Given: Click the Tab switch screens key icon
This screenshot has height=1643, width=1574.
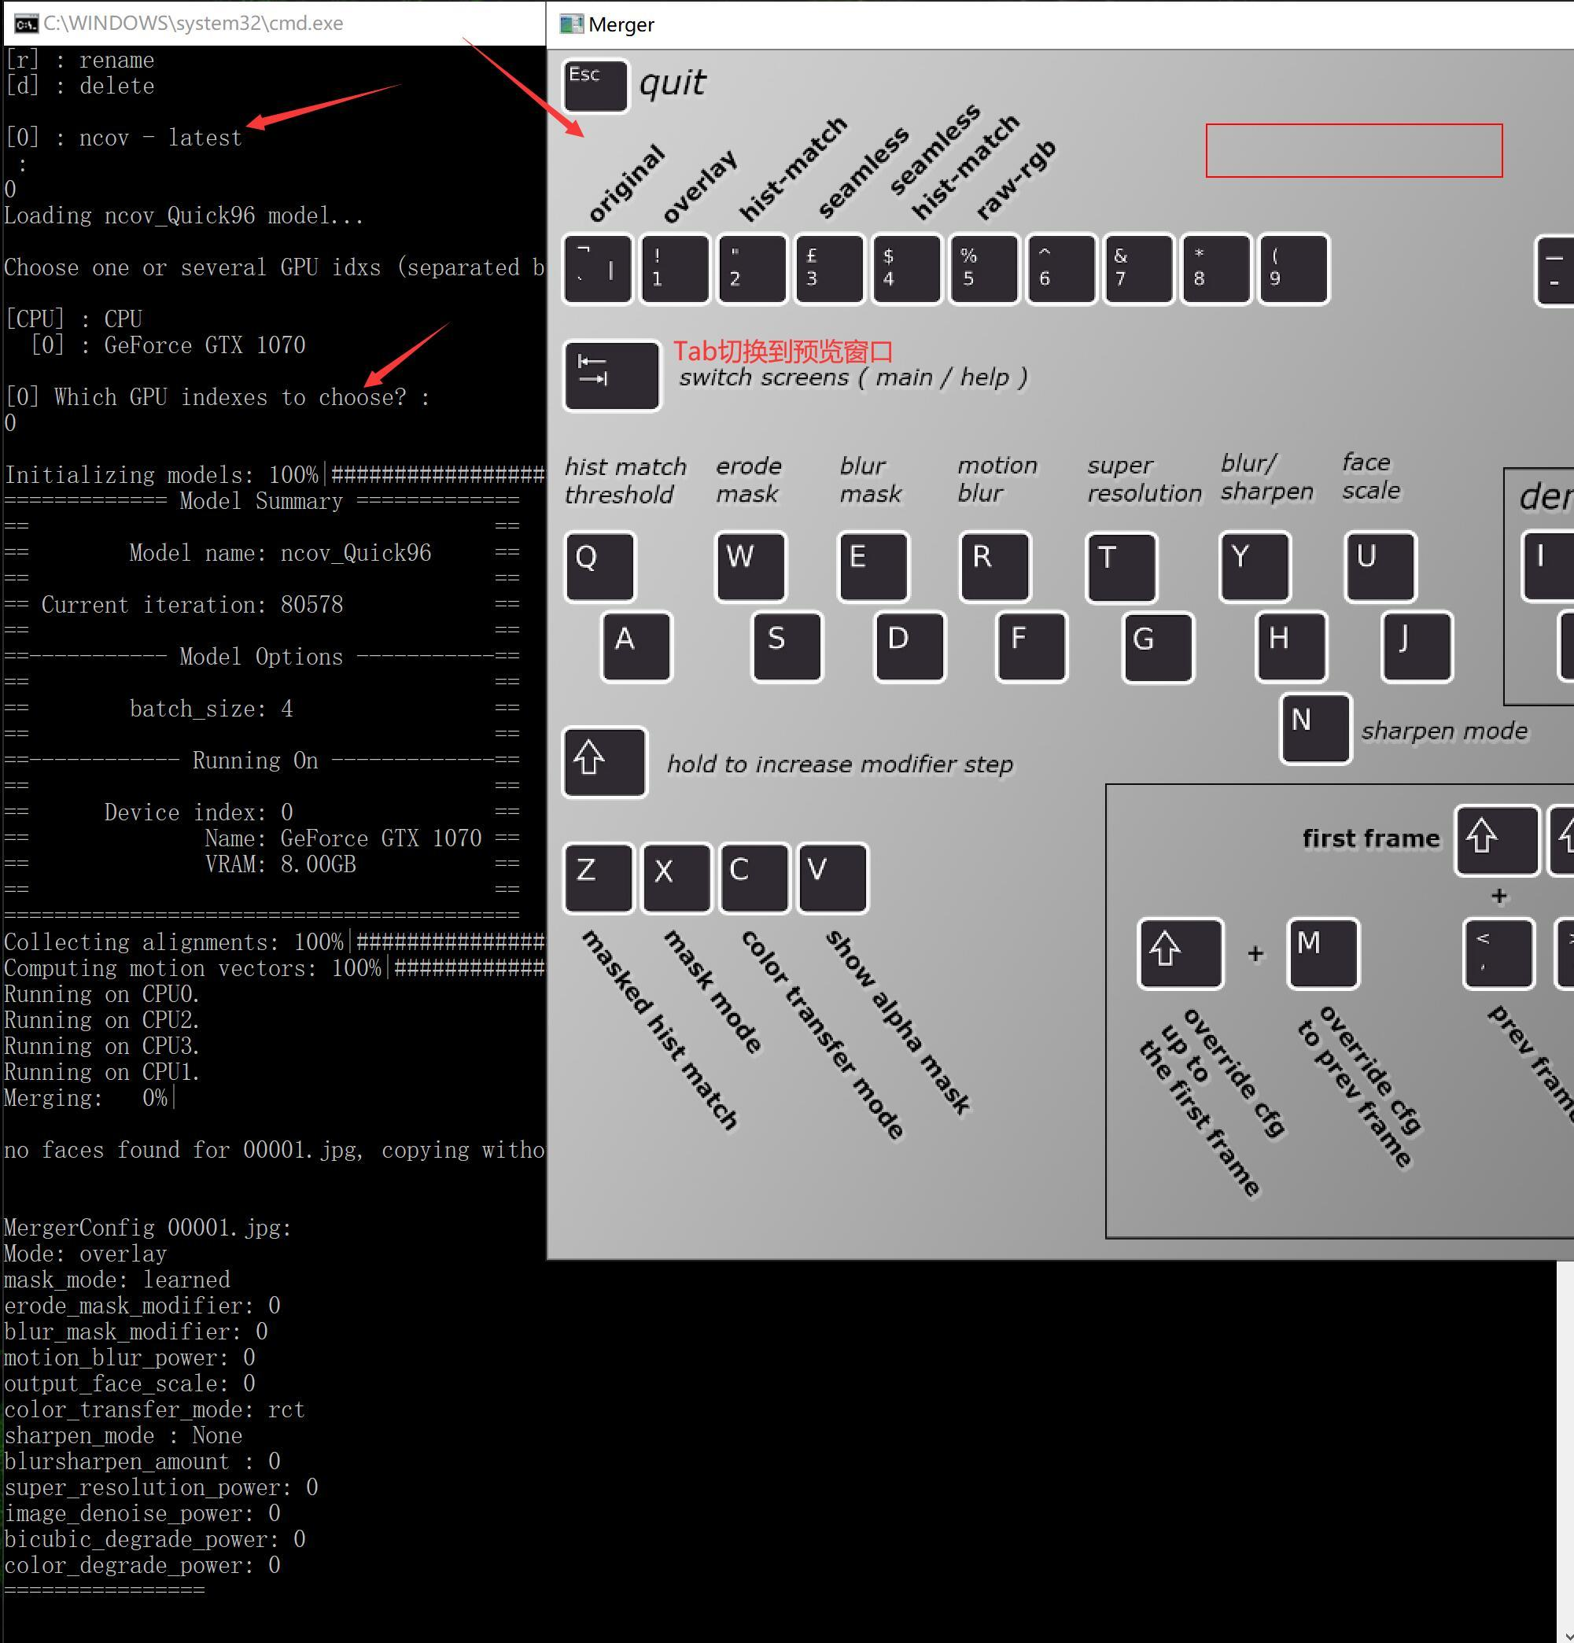Looking at the screenshot, I should (x=611, y=375).
